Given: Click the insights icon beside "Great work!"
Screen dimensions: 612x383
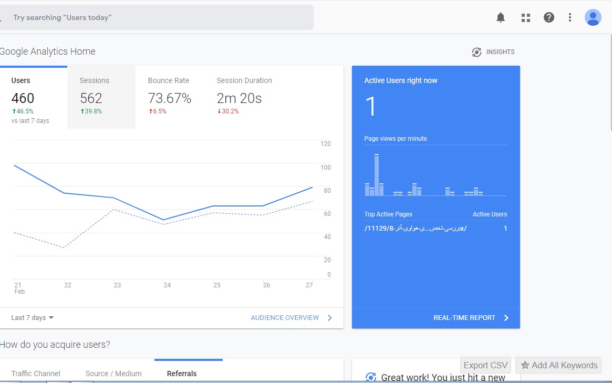Looking at the screenshot, I should 371,378.
